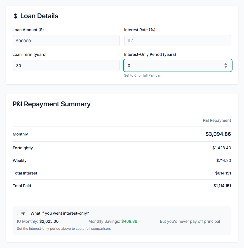Click the Interest Rate (%) label

pyautogui.click(x=140, y=30)
